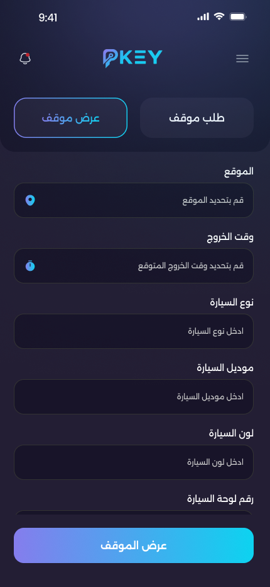This screenshot has height=587, width=270.
Task: Open the قم بتحديد الموقع location selector
Action: click(x=134, y=200)
